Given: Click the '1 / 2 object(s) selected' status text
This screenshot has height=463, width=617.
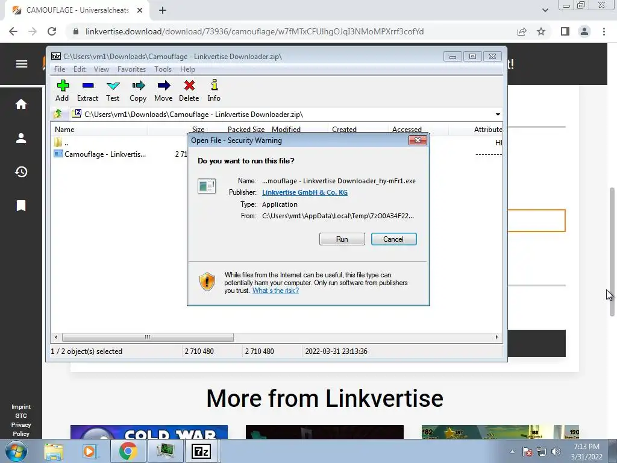Looking at the screenshot, I should tap(87, 351).
